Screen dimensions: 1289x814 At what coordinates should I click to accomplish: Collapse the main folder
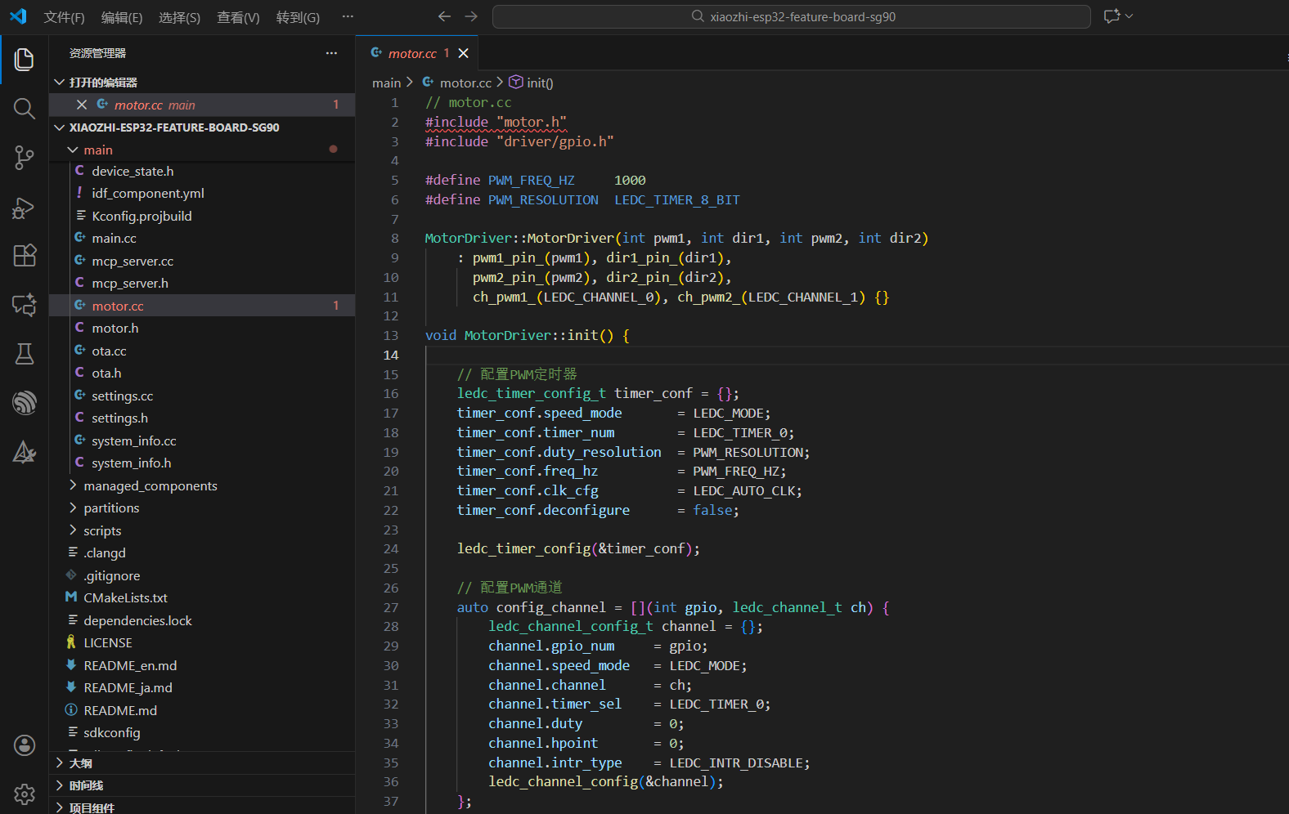[97, 150]
